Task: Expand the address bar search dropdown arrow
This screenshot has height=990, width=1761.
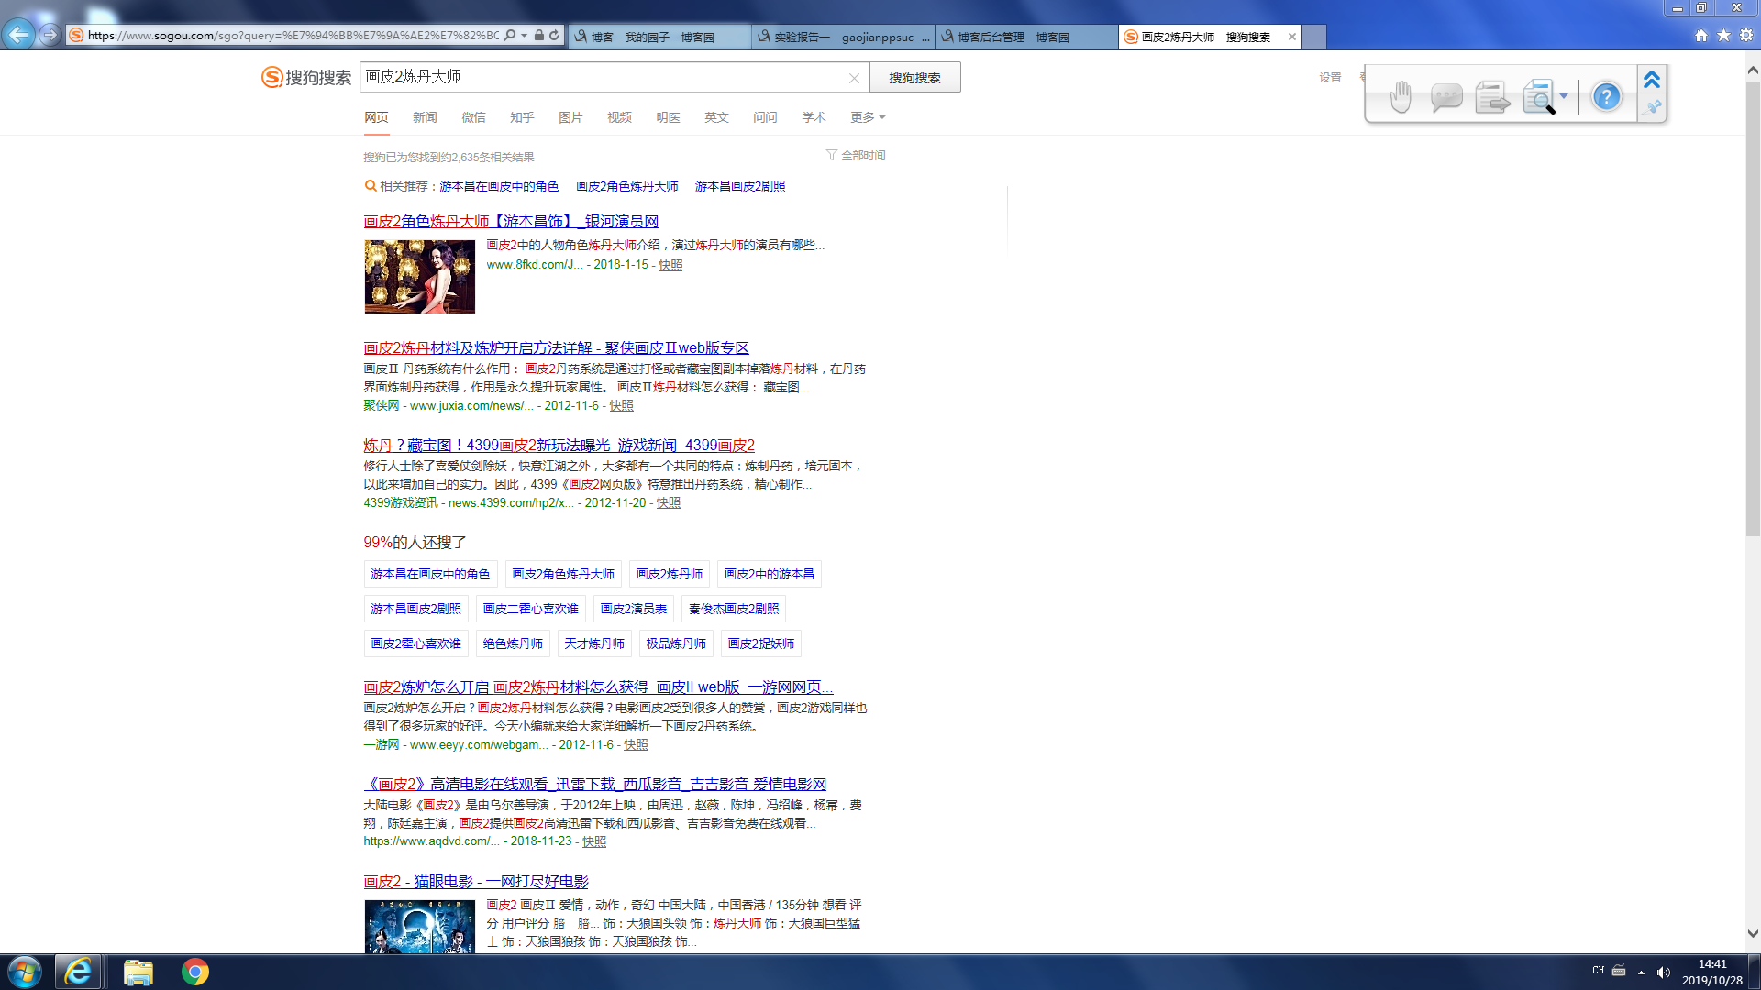Action: 524,36
